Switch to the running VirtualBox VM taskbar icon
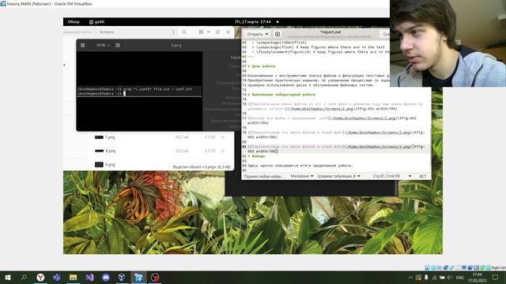 click(139, 277)
